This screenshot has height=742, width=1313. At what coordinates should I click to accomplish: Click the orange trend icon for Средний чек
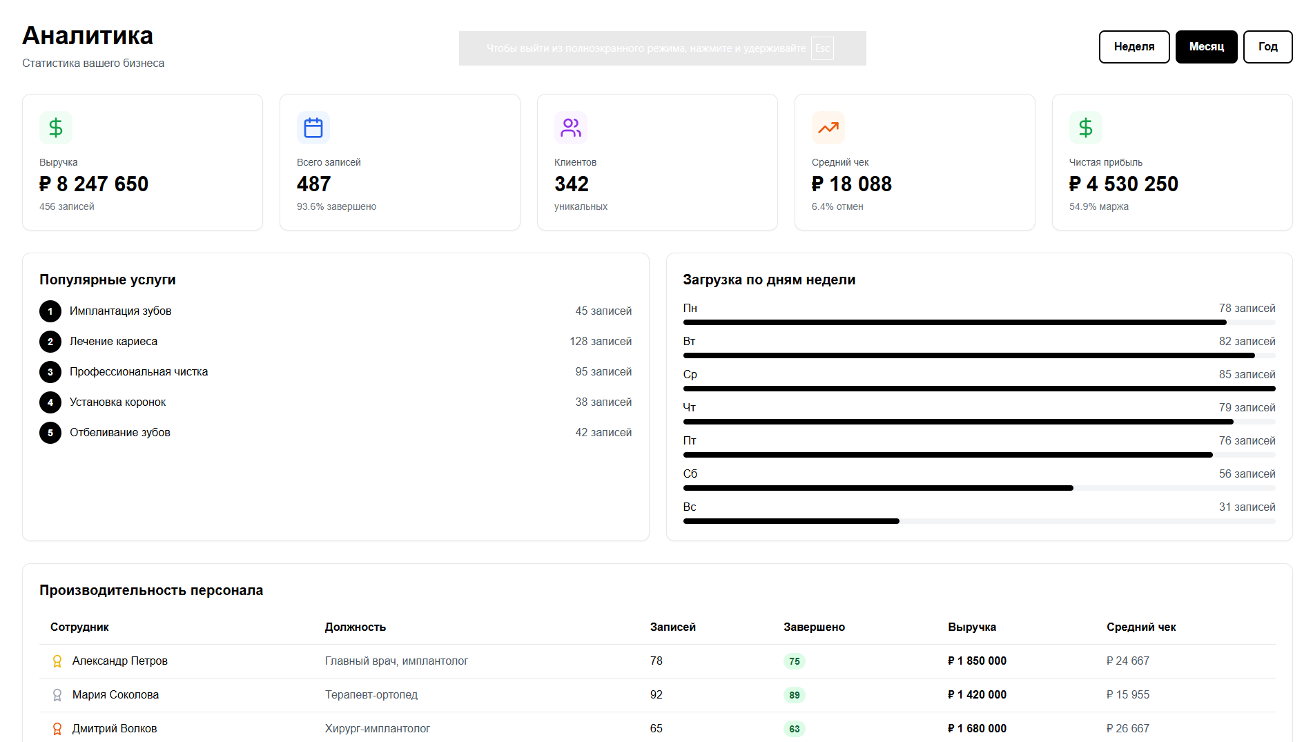pos(828,128)
